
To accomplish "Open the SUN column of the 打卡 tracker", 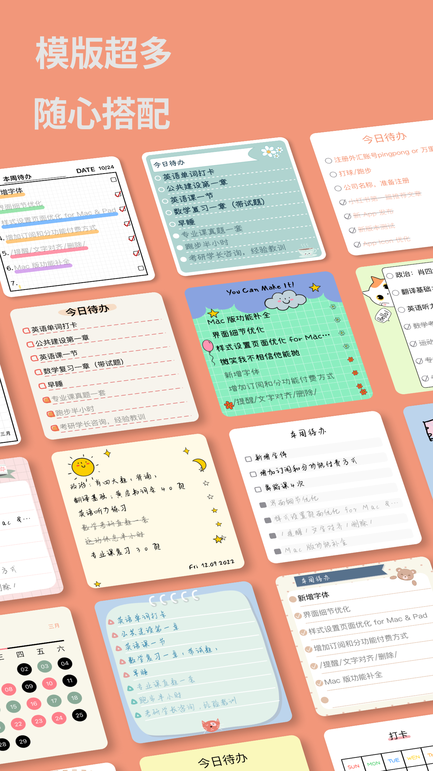I will point(353,766).
